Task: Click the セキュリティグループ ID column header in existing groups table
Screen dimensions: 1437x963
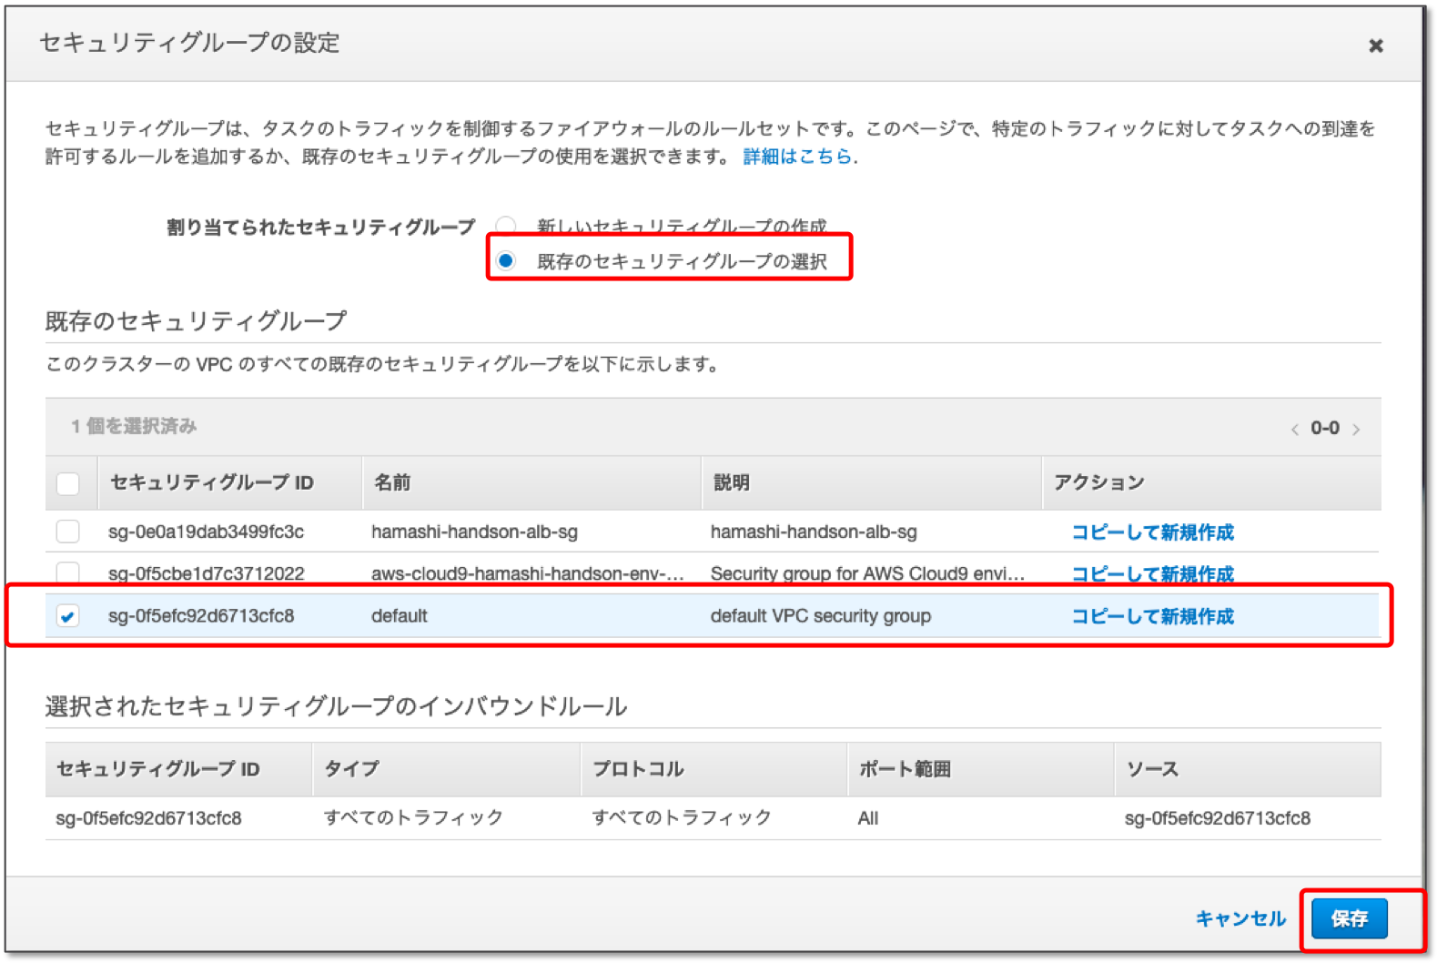Action: (211, 482)
